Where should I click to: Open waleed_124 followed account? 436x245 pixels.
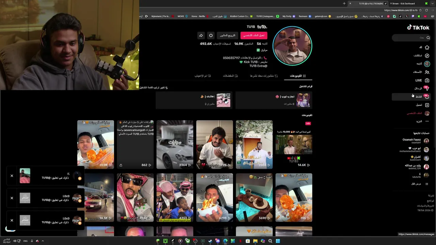(417, 167)
